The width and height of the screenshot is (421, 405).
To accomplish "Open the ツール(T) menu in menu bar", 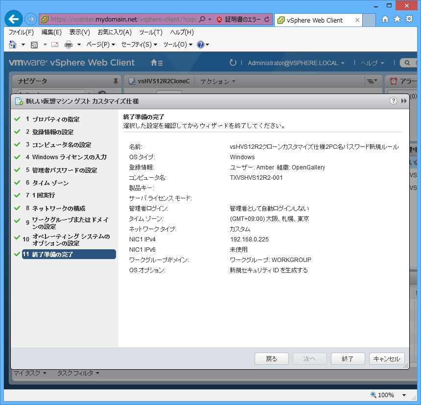I will coord(151,32).
